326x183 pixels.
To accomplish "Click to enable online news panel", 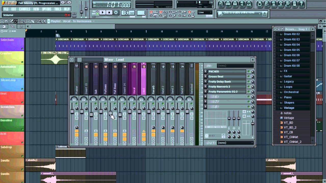I will click(x=242, y=14).
